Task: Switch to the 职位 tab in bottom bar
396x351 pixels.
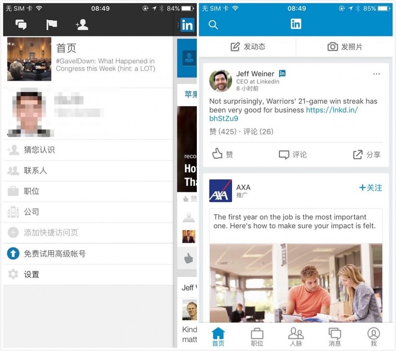Action: [x=257, y=336]
